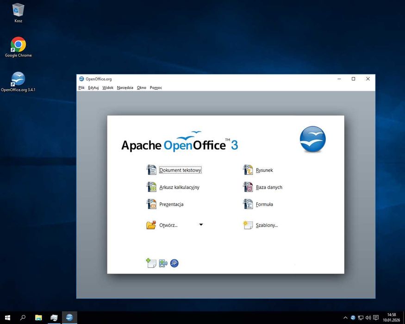This screenshot has width=405, height=324.
Task: Select the Kosz recycle bin desktop icon
Action: click(18, 12)
